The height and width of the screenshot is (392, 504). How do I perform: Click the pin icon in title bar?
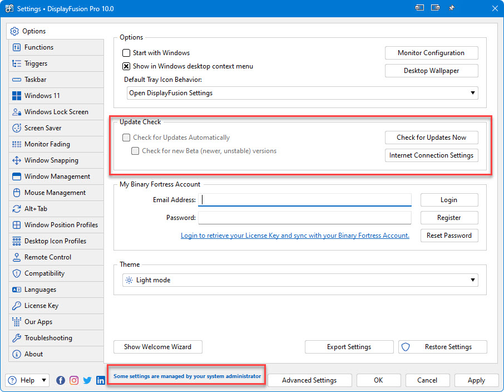point(452,8)
